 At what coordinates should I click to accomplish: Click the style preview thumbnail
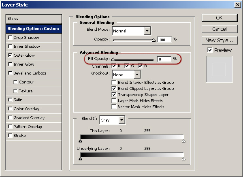pos(219,69)
